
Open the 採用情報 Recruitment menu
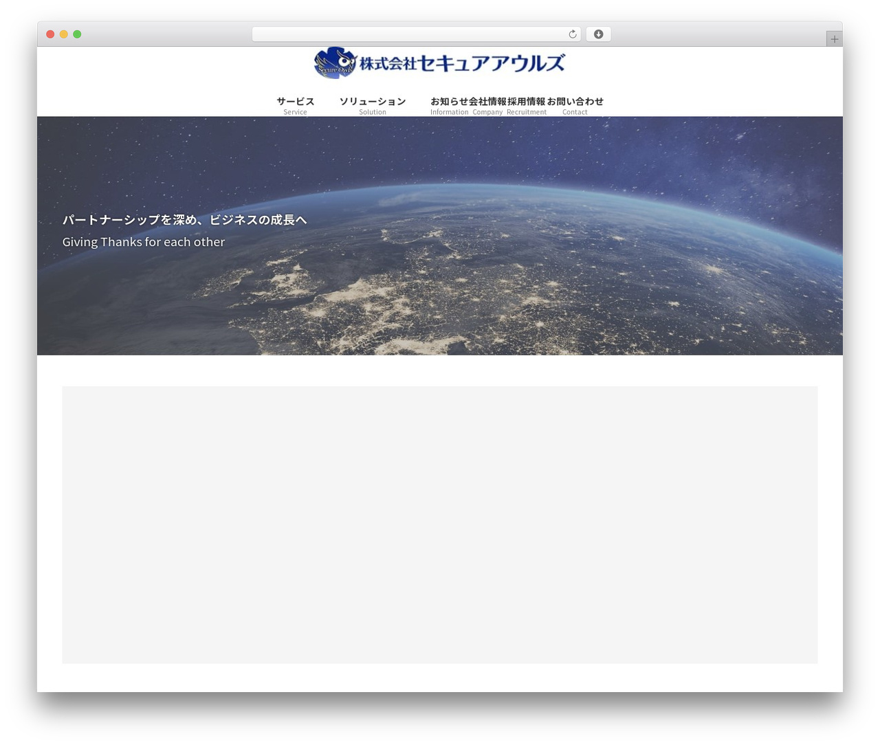tap(527, 106)
